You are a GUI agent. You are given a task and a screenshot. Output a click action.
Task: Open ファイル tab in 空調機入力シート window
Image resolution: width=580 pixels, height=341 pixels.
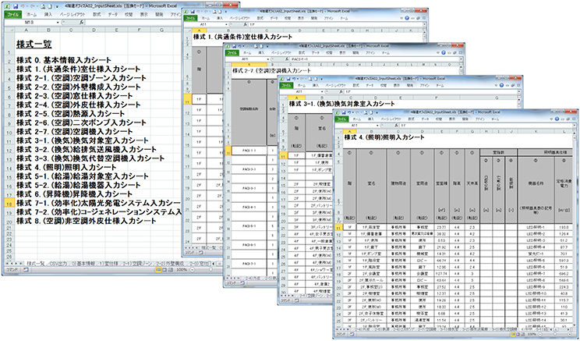pyautogui.click(x=232, y=52)
